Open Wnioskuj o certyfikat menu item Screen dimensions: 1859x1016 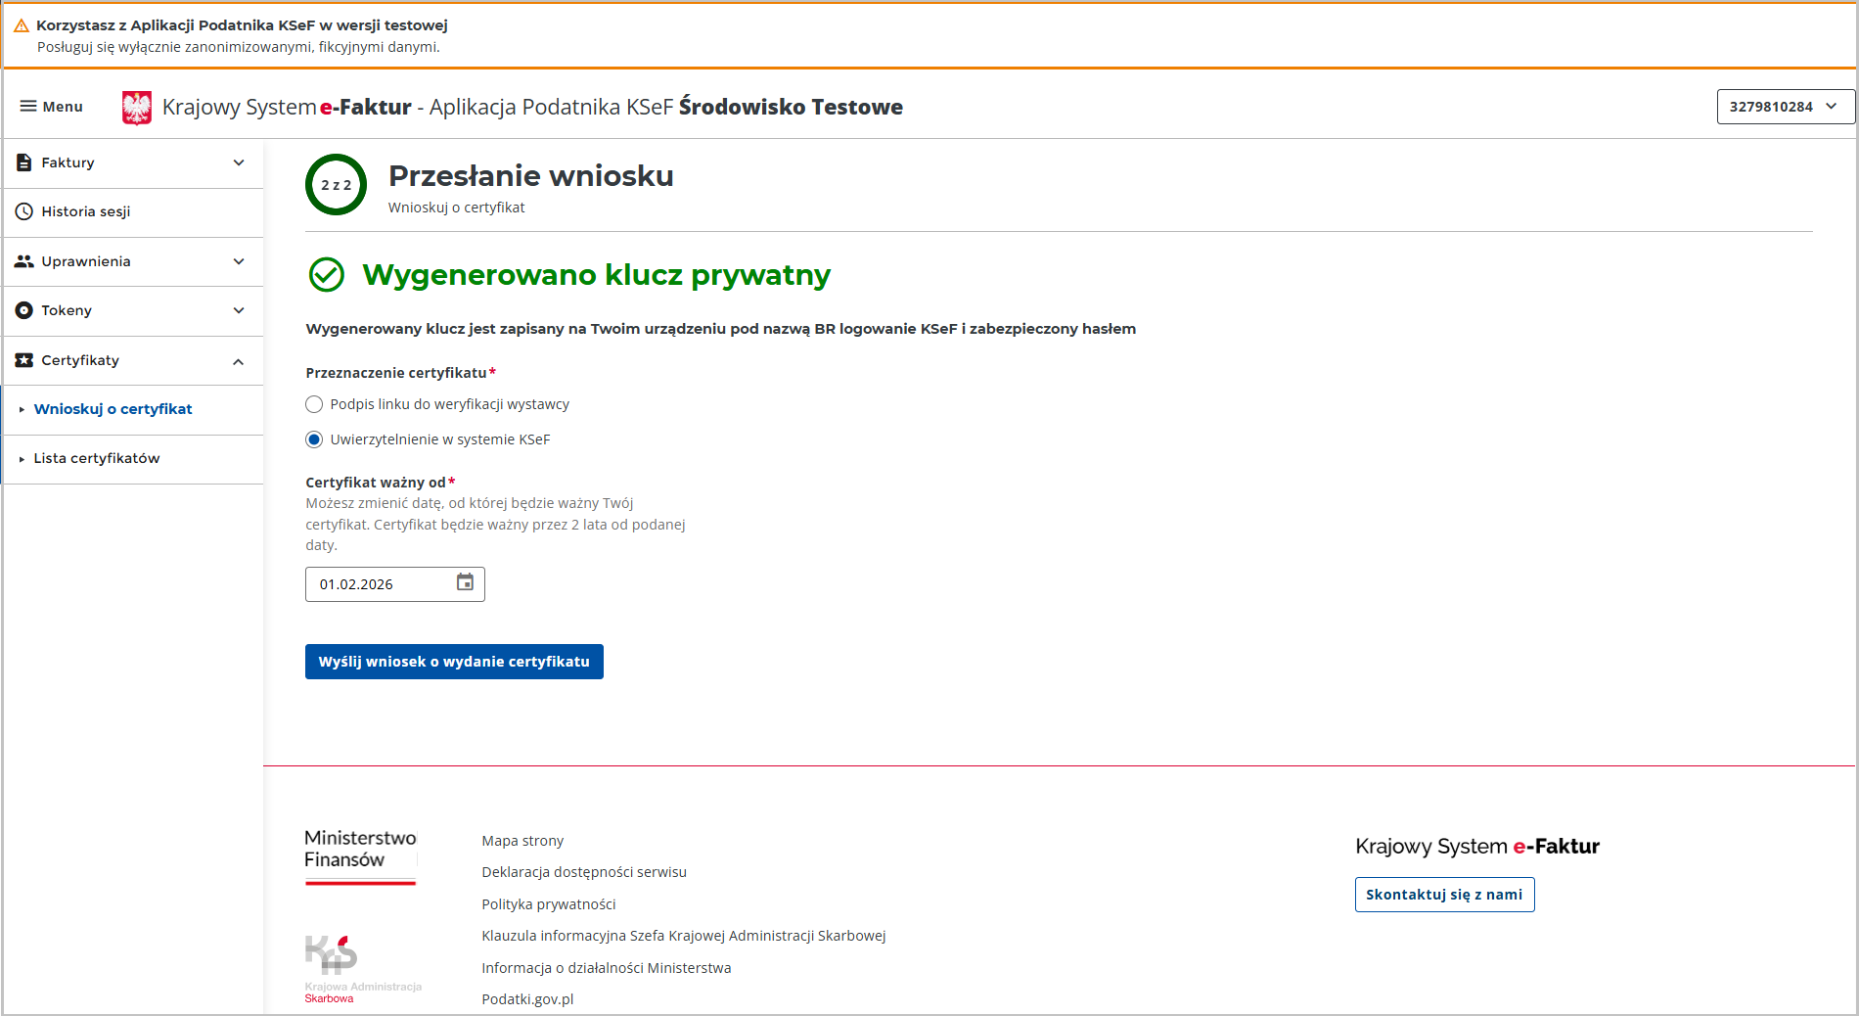(113, 409)
